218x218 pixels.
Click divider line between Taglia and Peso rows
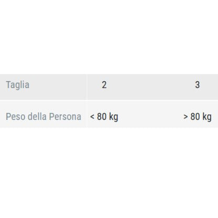[x=109, y=101]
